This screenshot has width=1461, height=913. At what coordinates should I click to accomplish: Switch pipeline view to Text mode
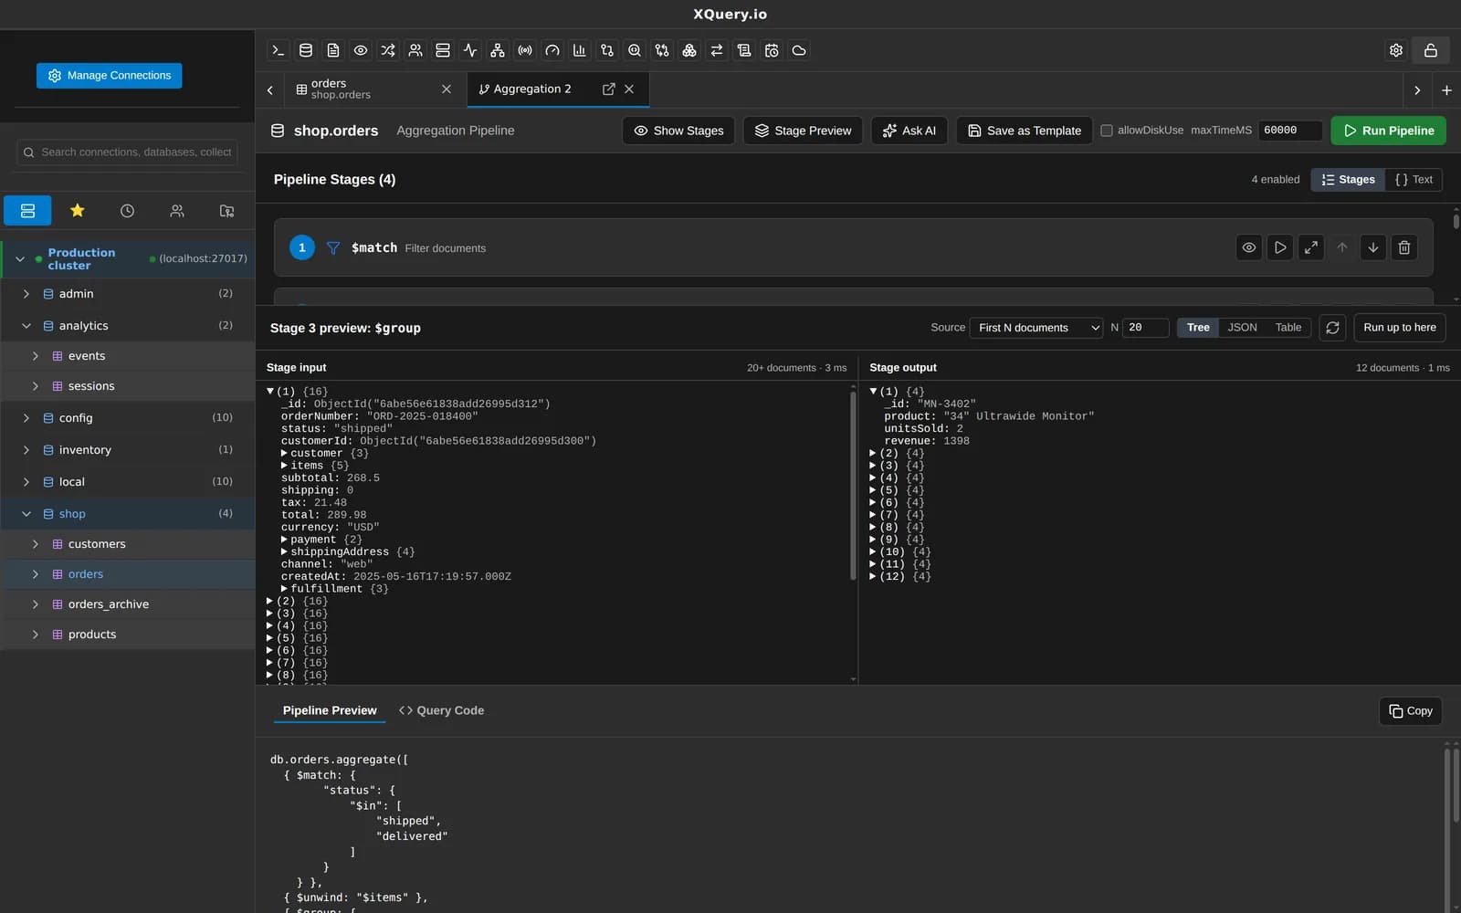1414,180
